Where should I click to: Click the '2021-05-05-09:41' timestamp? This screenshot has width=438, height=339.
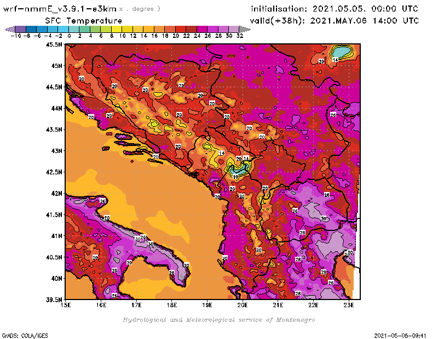coord(400,336)
